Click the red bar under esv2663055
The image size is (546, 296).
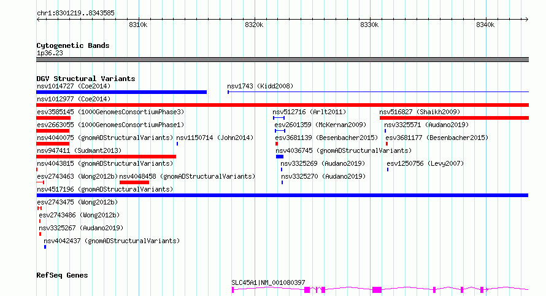pyautogui.click(x=53, y=131)
